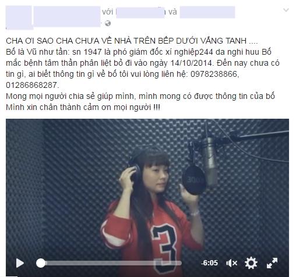Click phone number 0978238866 in post
Viewport: 296px width, 277px height.
(214, 74)
